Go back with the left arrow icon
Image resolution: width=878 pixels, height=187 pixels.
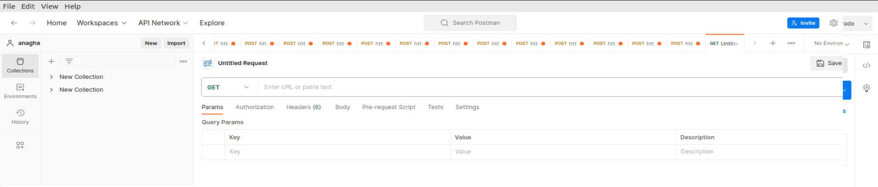[x=14, y=23]
